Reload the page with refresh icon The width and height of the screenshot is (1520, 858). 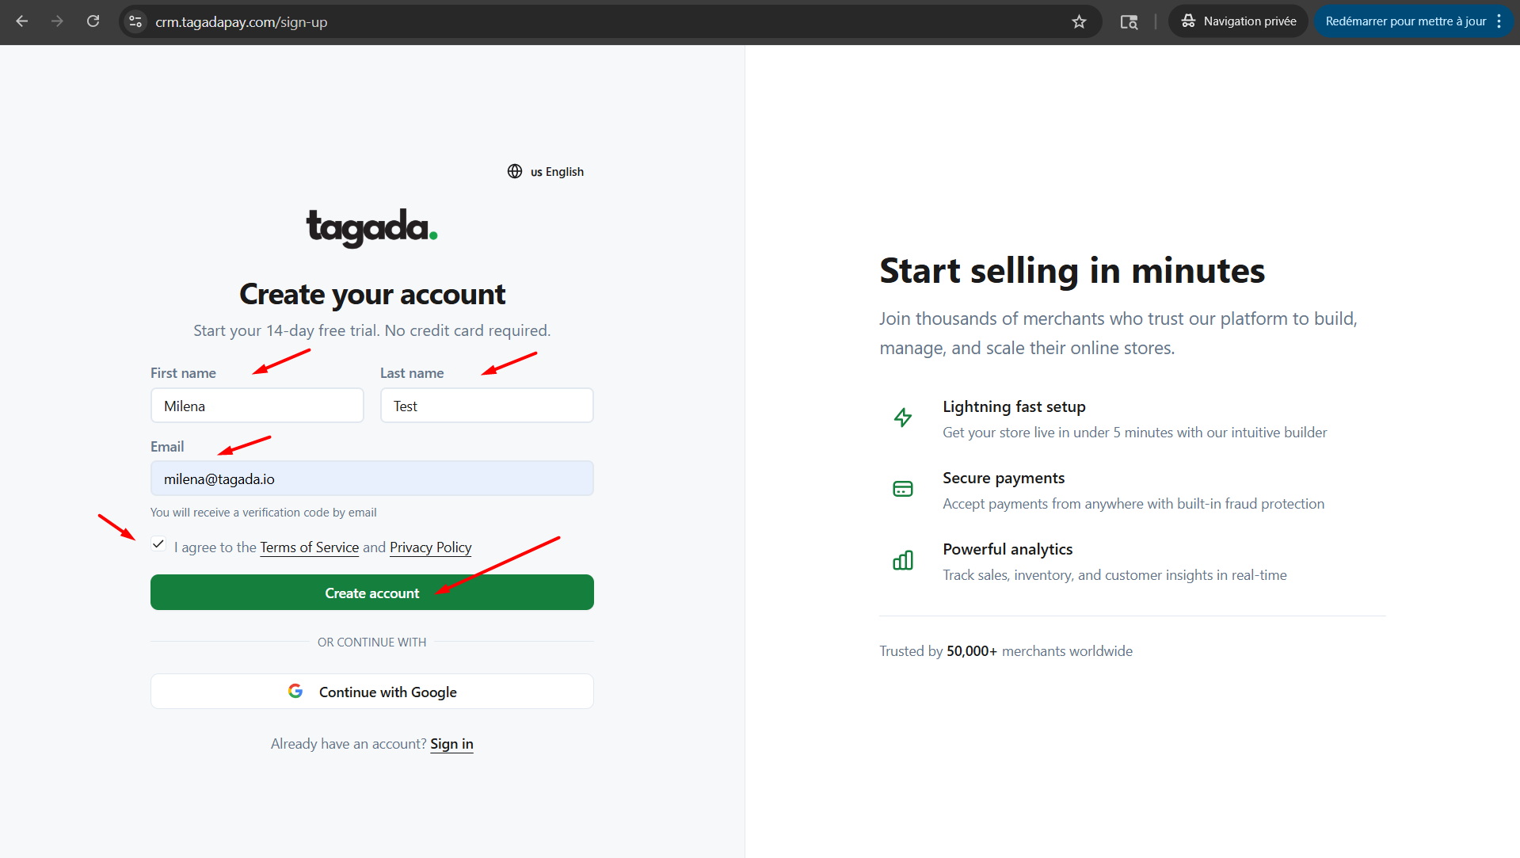[93, 21]
